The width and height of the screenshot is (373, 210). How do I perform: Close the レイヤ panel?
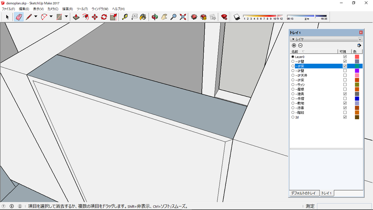click(x=360, y=39)
